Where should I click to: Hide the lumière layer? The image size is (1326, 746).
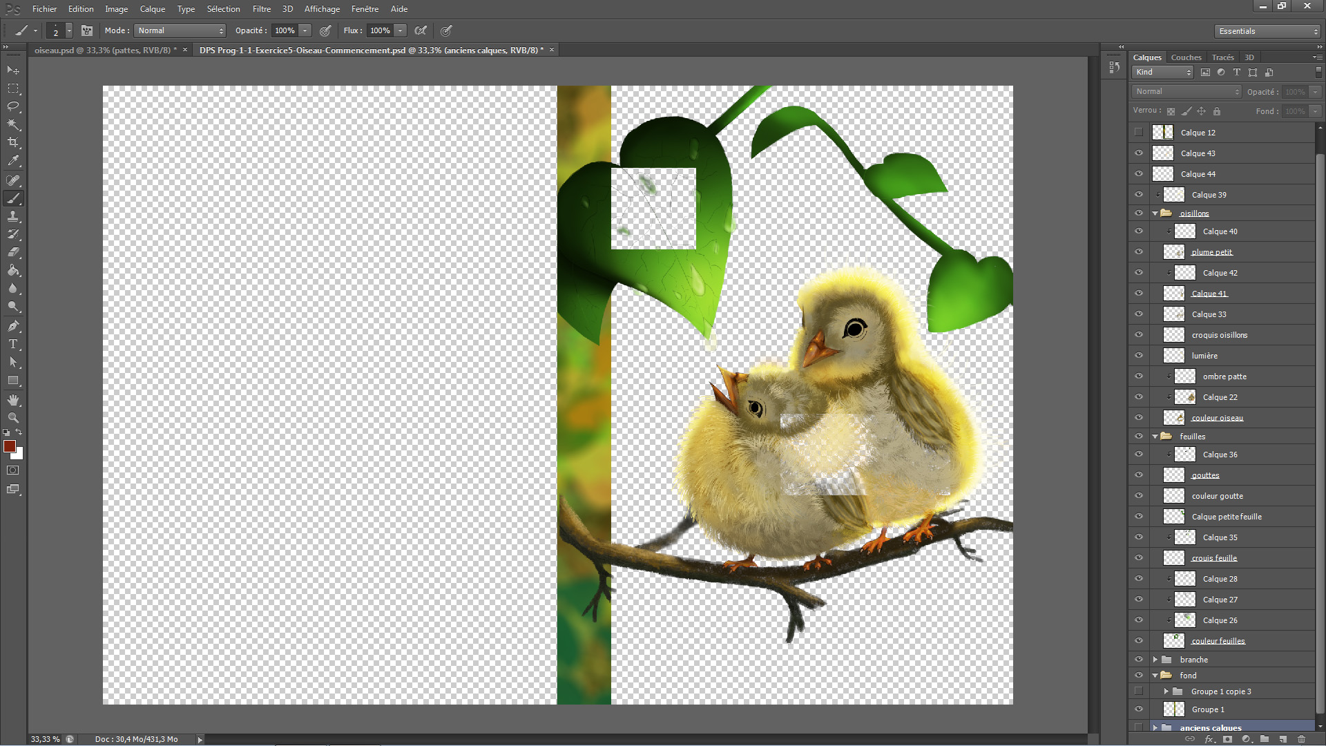coord(1139,356)
